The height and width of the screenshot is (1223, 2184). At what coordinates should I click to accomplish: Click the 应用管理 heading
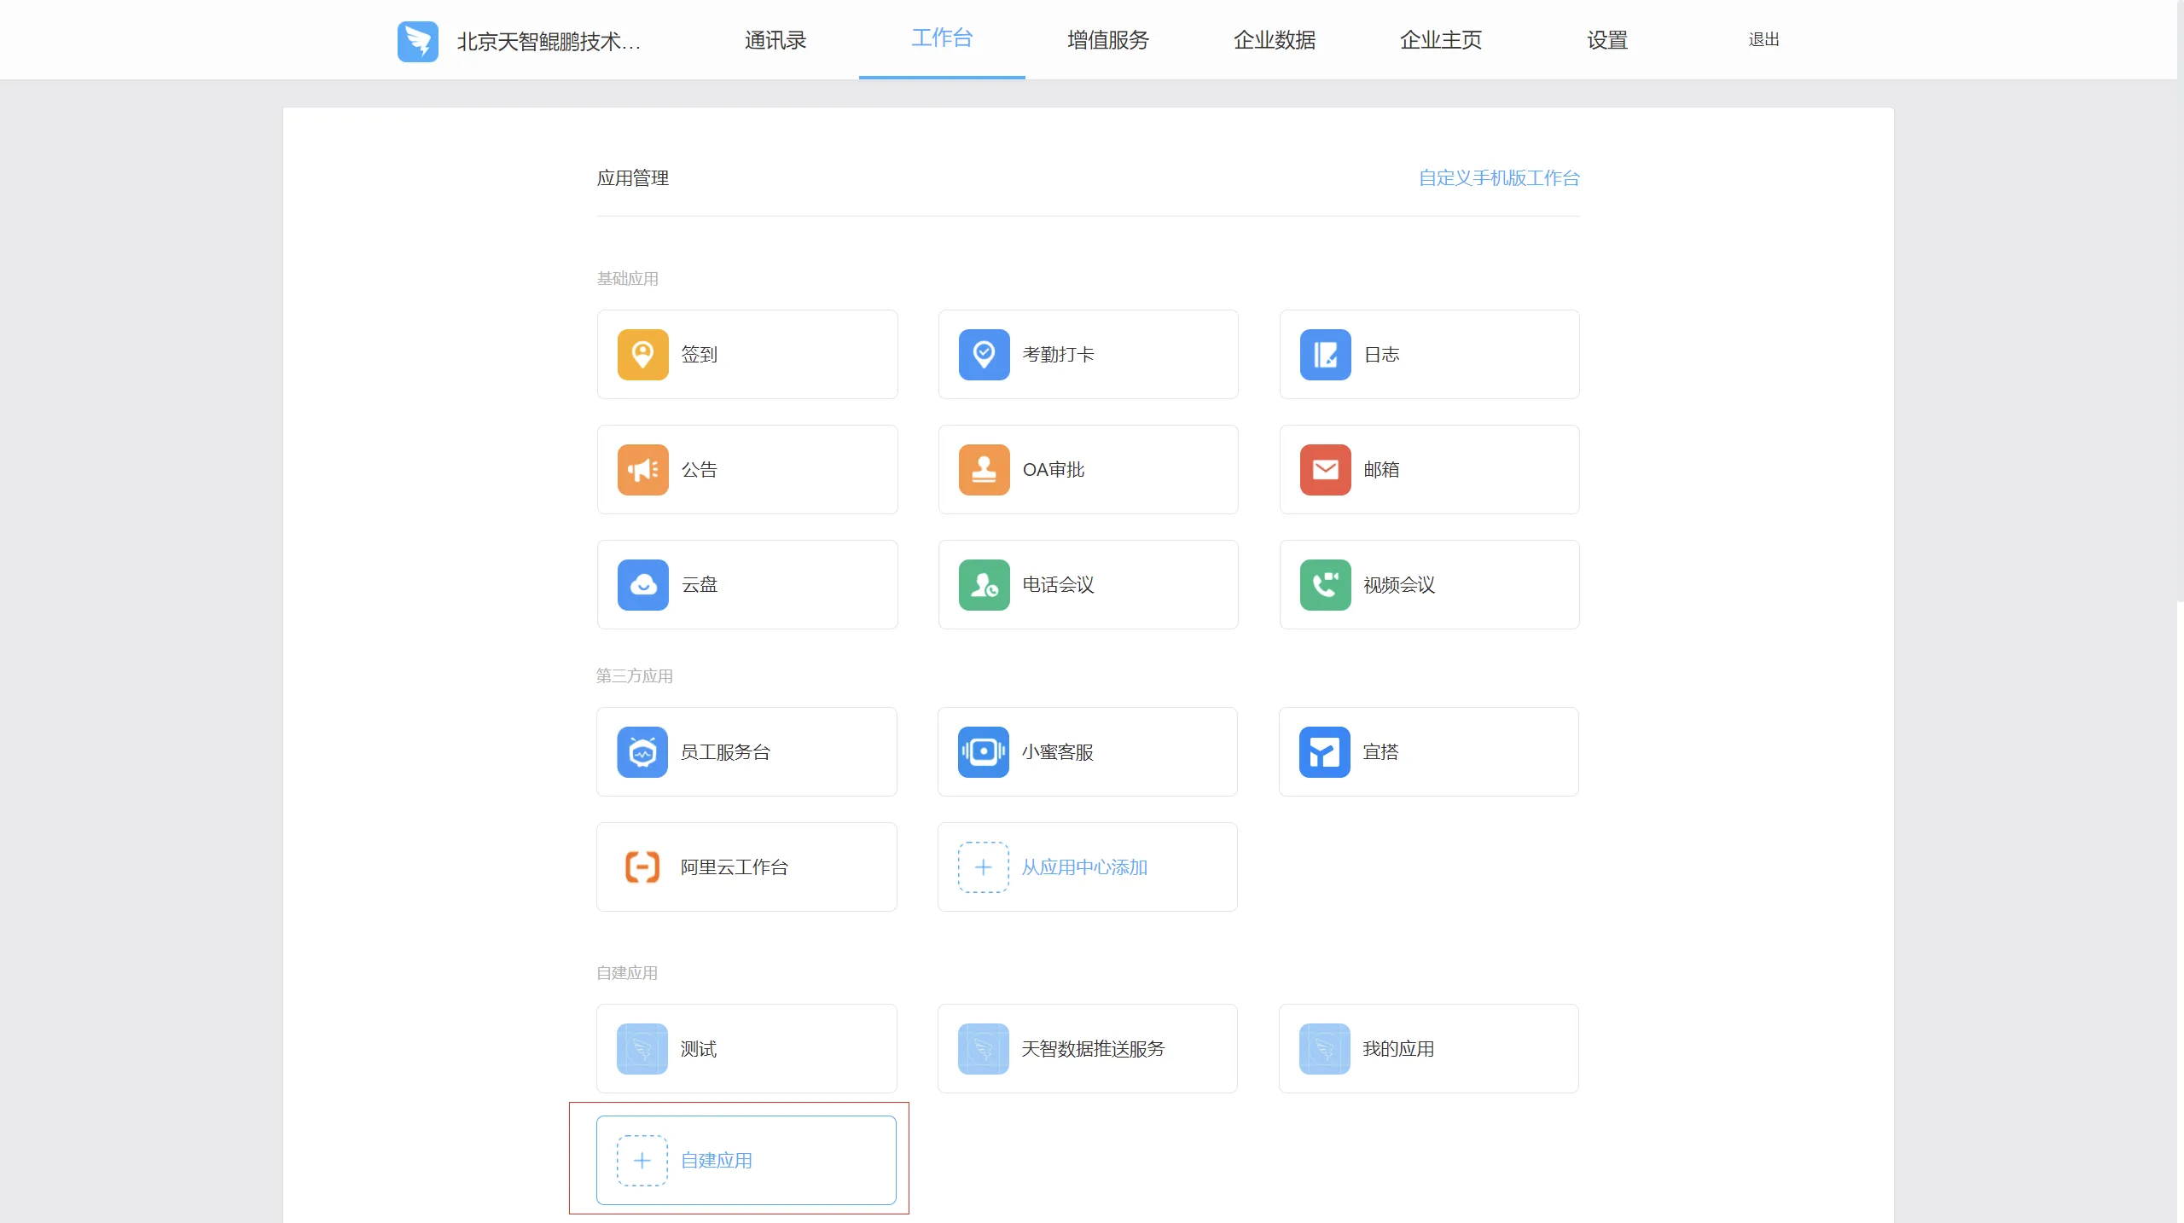pyautogui.click(x=632, y=177)
